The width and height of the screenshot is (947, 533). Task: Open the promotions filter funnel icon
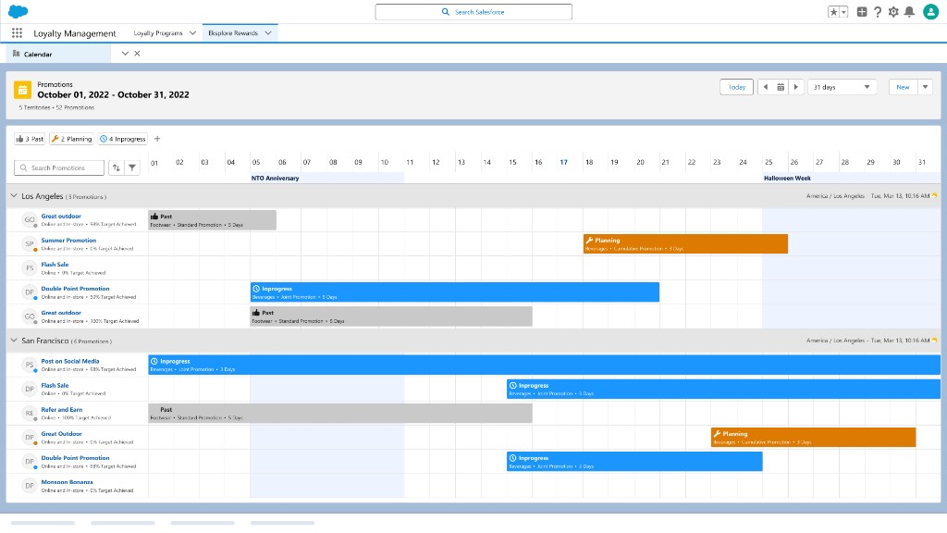click(131, 167)
